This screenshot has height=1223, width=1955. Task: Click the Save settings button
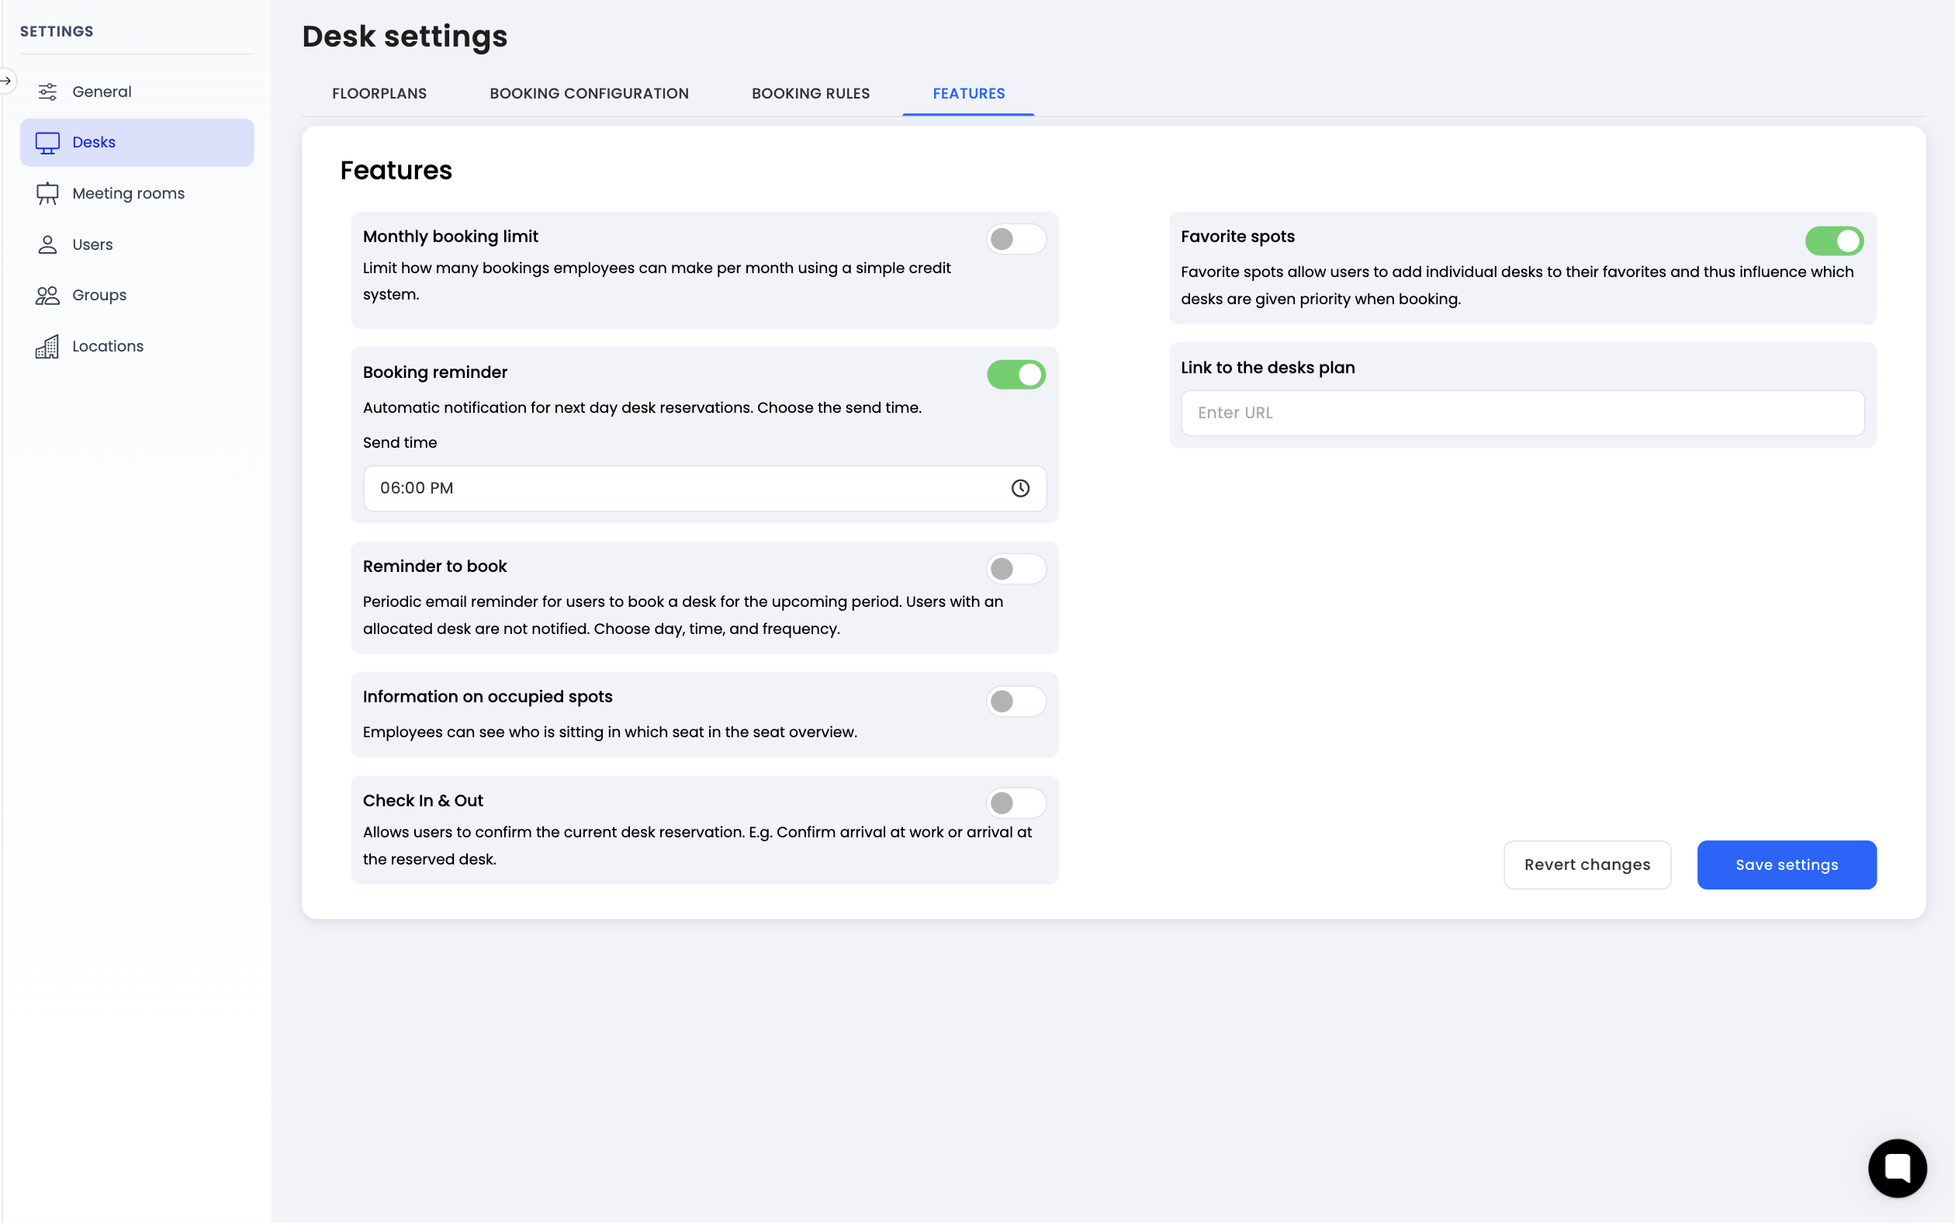pos(1786,864)
